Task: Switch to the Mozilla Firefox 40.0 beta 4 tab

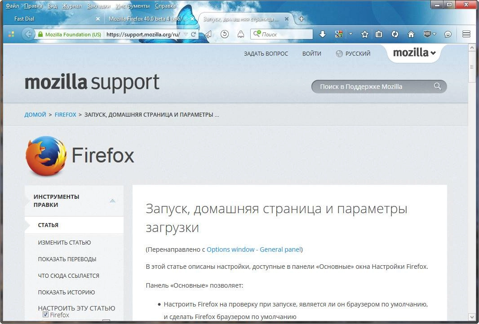Action: pos(151,19)
